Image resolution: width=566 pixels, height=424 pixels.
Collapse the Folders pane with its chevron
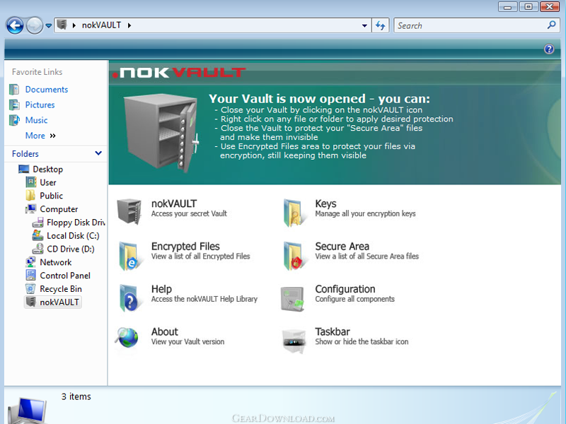(98, 153)
